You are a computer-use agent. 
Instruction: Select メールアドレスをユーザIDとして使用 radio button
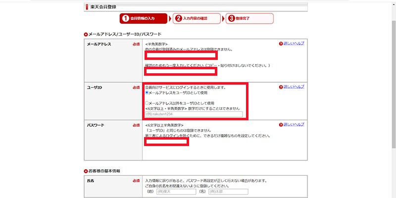tap(147, 93)
